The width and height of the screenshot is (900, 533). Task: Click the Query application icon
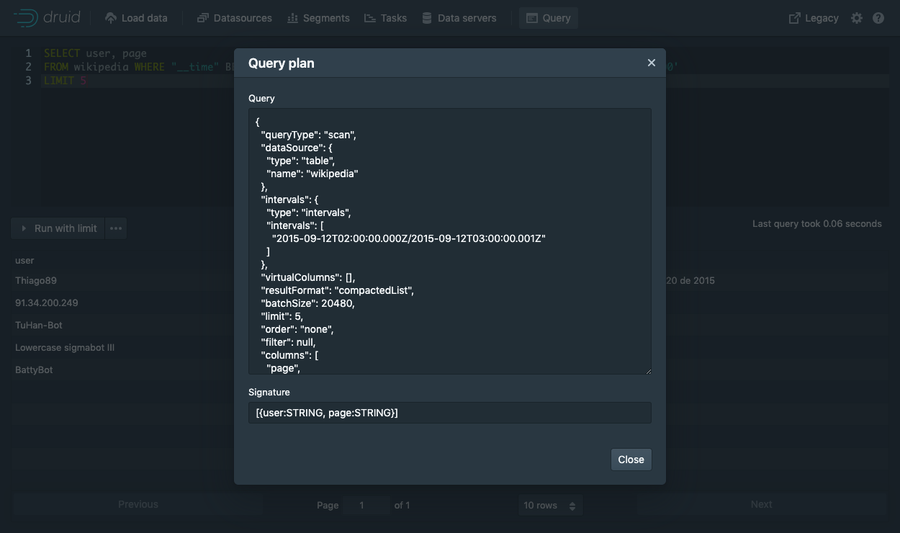point(532,18)
